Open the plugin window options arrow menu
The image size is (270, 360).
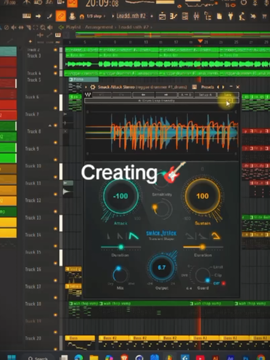(86, 87)
